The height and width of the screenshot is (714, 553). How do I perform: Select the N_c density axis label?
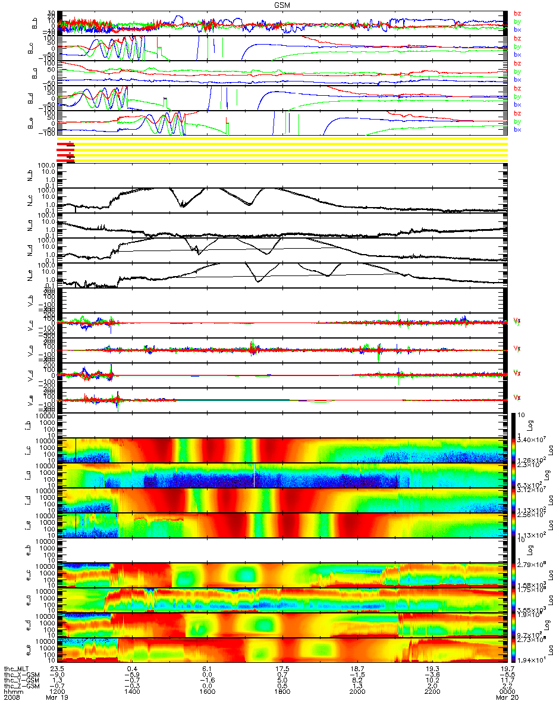(30, 201)
